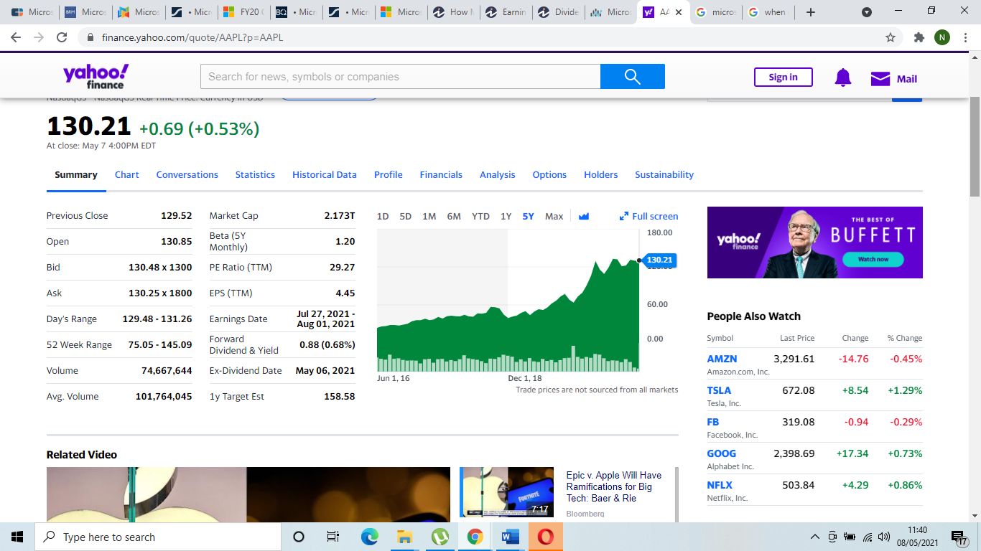This screenshot has width=981, height=551.
Task: Set chart range to 1M
Action: click(429, 216)
